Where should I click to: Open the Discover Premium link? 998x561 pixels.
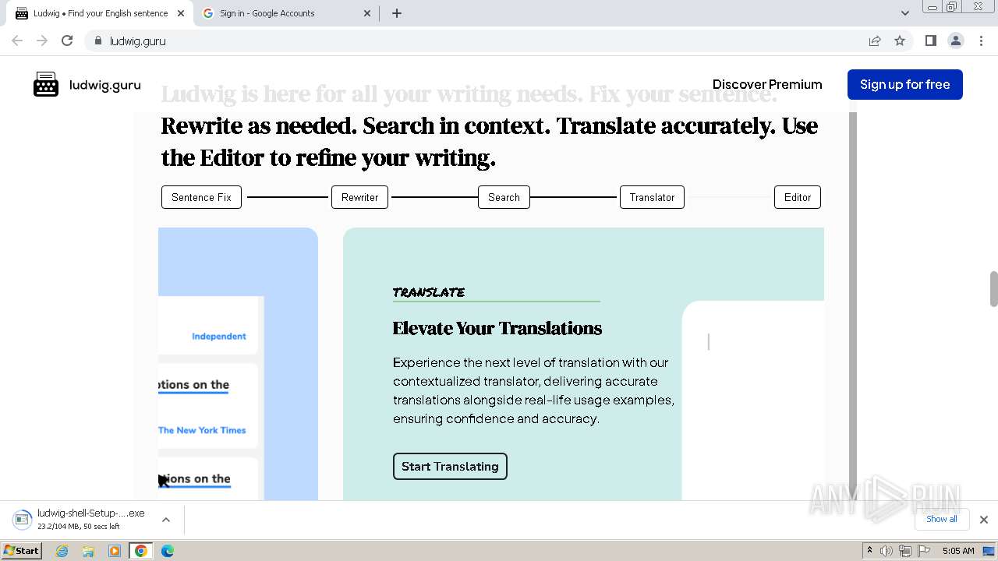[x=767, y=84]
